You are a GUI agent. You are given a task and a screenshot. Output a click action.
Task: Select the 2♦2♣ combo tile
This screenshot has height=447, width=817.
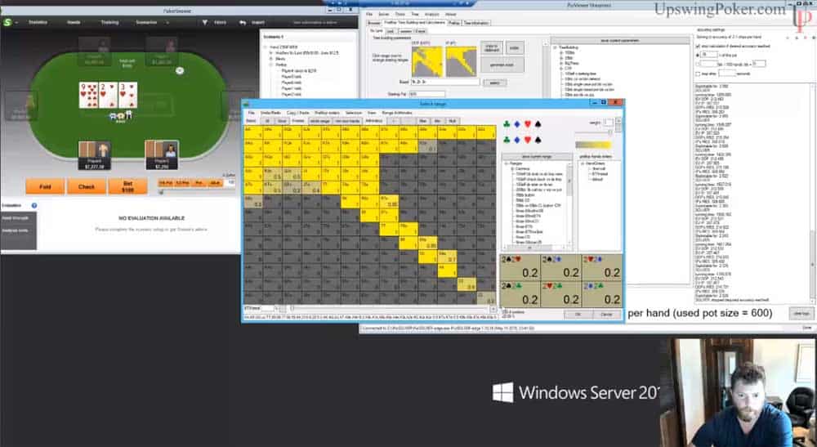(x=602, y=294)
